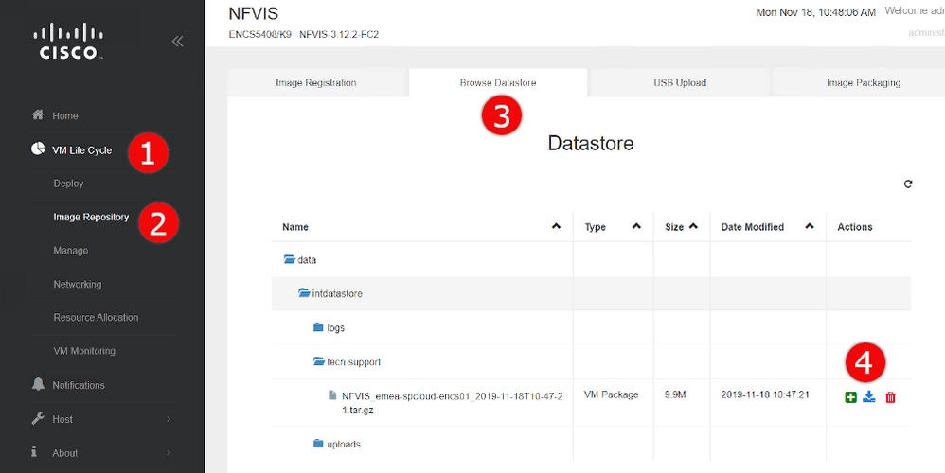Open Notifications in sidebar
The height and width of the screenshot is (473, 945).
point(79,385)
